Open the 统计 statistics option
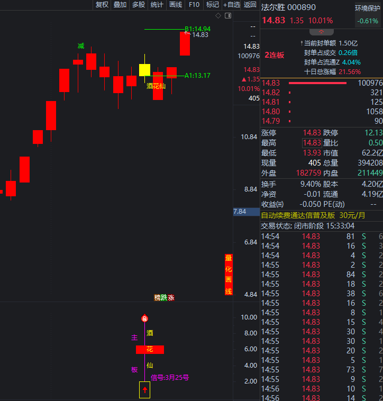 (157, 5)
